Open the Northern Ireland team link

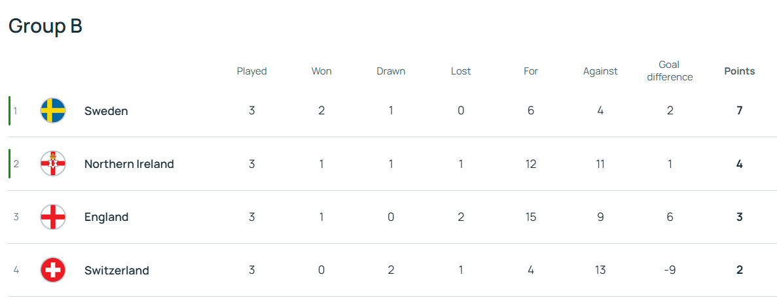(x=129, y=164)
